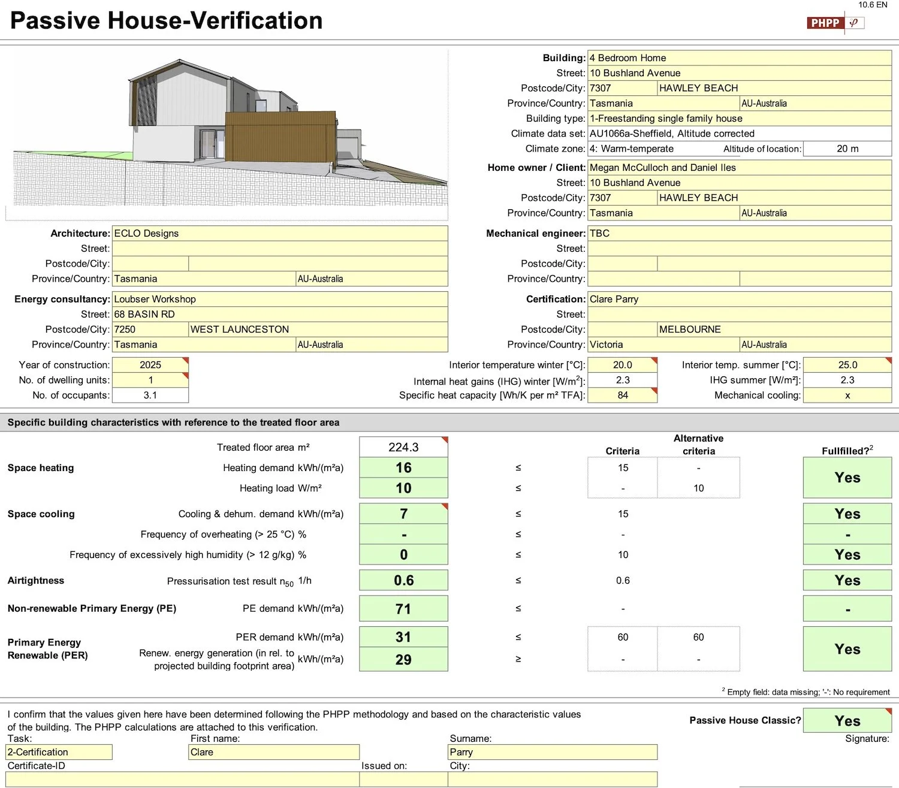Click the First name field 'Clare'
Screen dimensions: 899x788
[274, 752]
